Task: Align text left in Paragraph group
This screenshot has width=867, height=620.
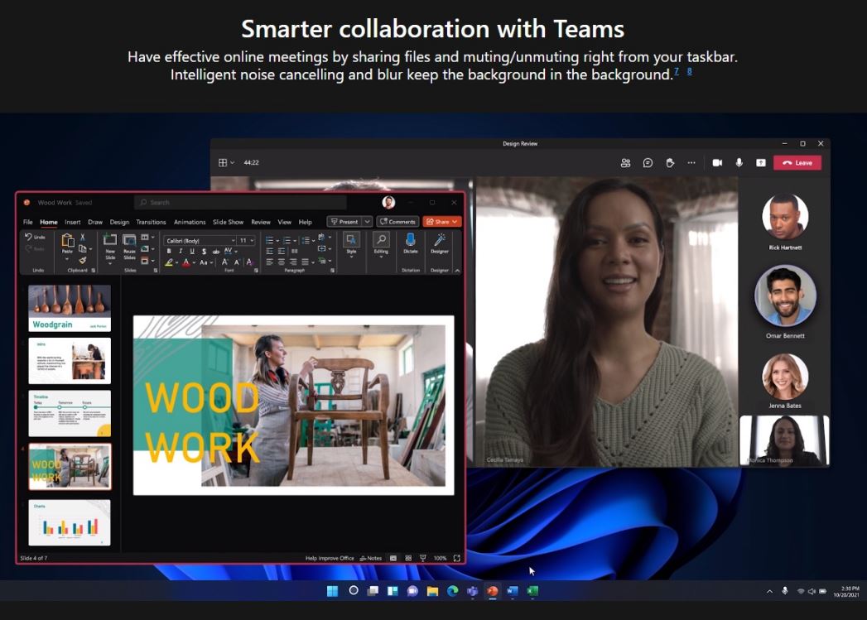Action: [269, 262]
